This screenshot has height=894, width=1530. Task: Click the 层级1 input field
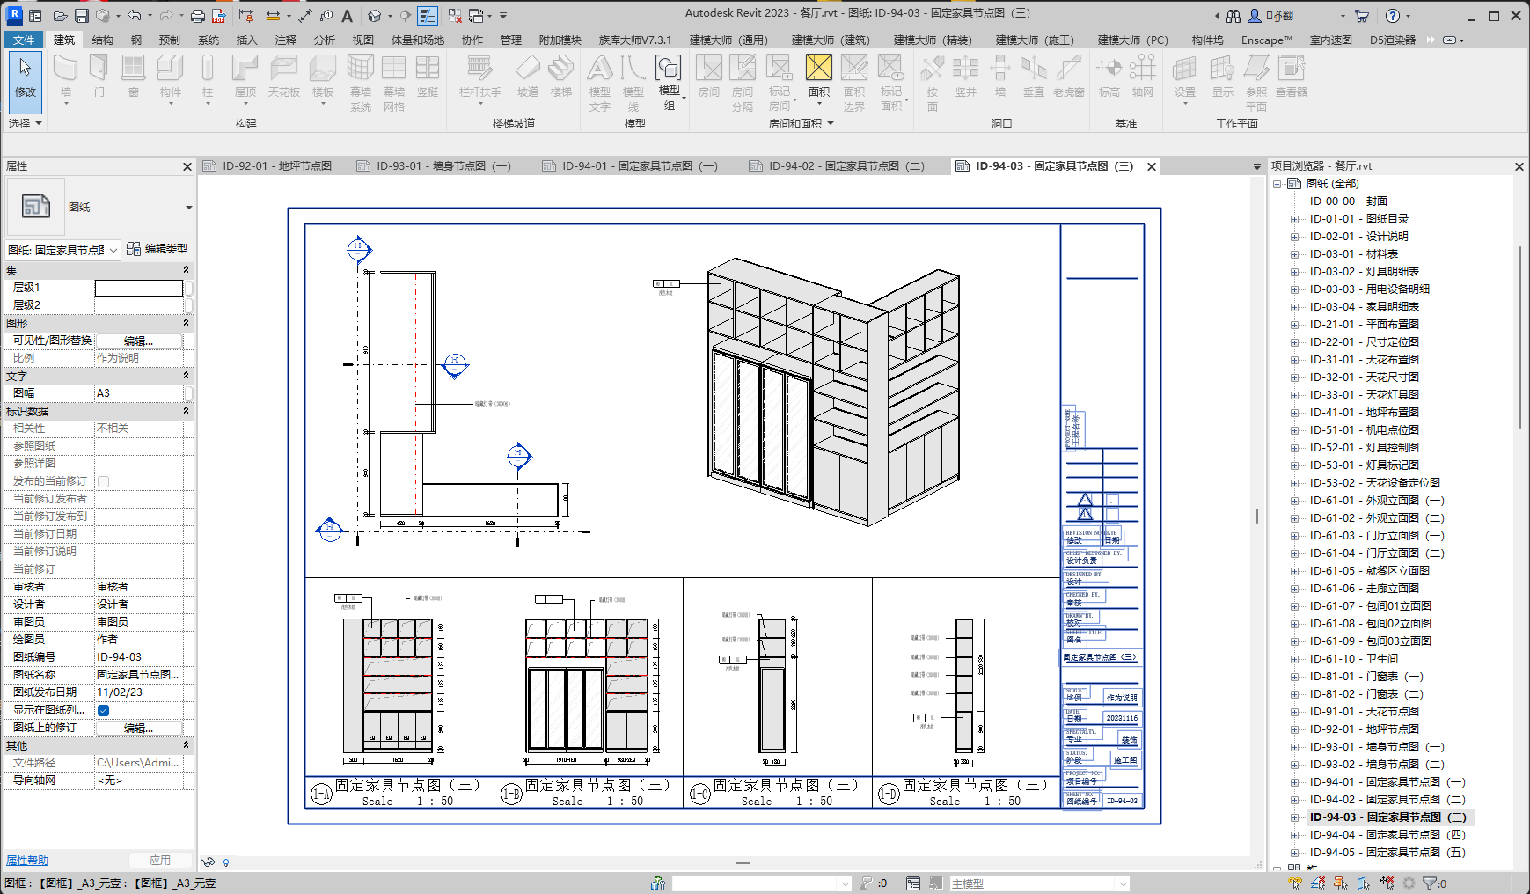pos(139,288)
